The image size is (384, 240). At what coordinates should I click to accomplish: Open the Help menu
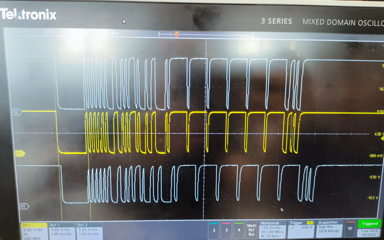click(114, 33)
